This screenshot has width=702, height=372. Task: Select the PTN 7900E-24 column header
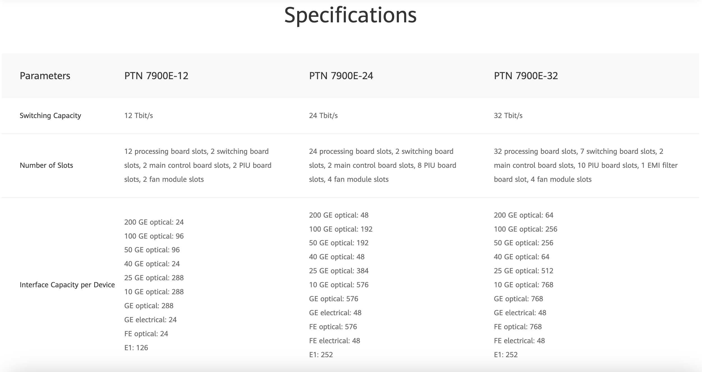[x=341, y=76]
